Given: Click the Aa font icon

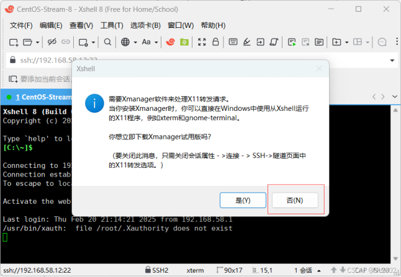Looking at the screenshot, I should [x=146, y=42].
